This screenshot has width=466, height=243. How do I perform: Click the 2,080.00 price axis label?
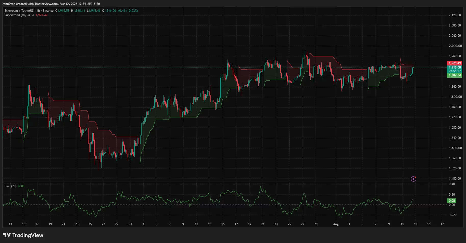point(455,25)
